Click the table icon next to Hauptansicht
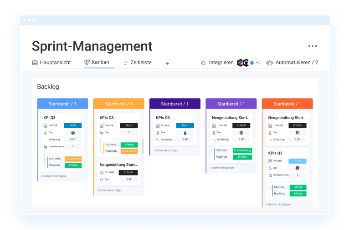Image resolution: width=349 pixels, height=230 pixels. pos(35,63)
